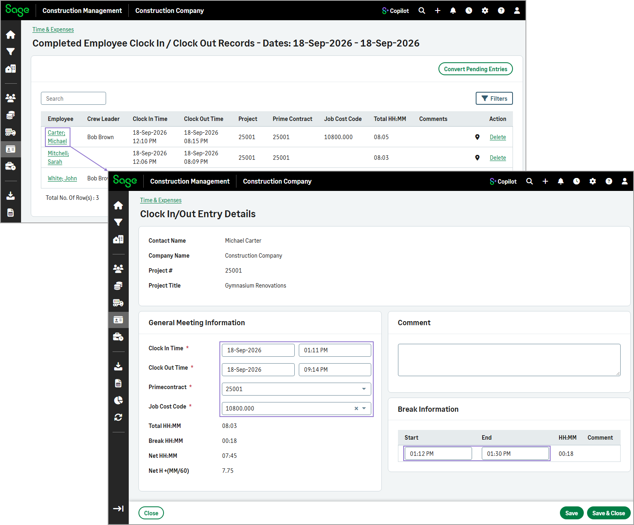Delete the Carter, Michael record
Screen dimensions: 634x525
click(x=498, y=137)
